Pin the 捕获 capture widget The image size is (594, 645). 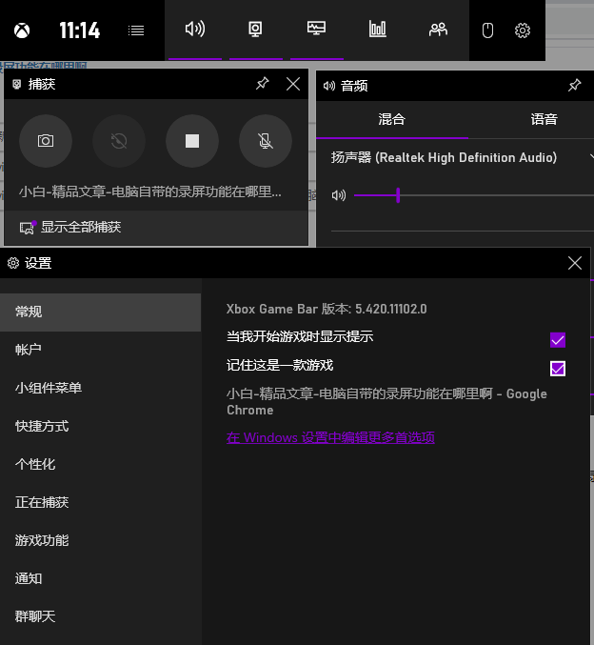[263, 84]
